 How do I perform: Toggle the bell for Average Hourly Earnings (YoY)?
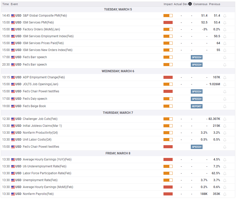(225, 160)
